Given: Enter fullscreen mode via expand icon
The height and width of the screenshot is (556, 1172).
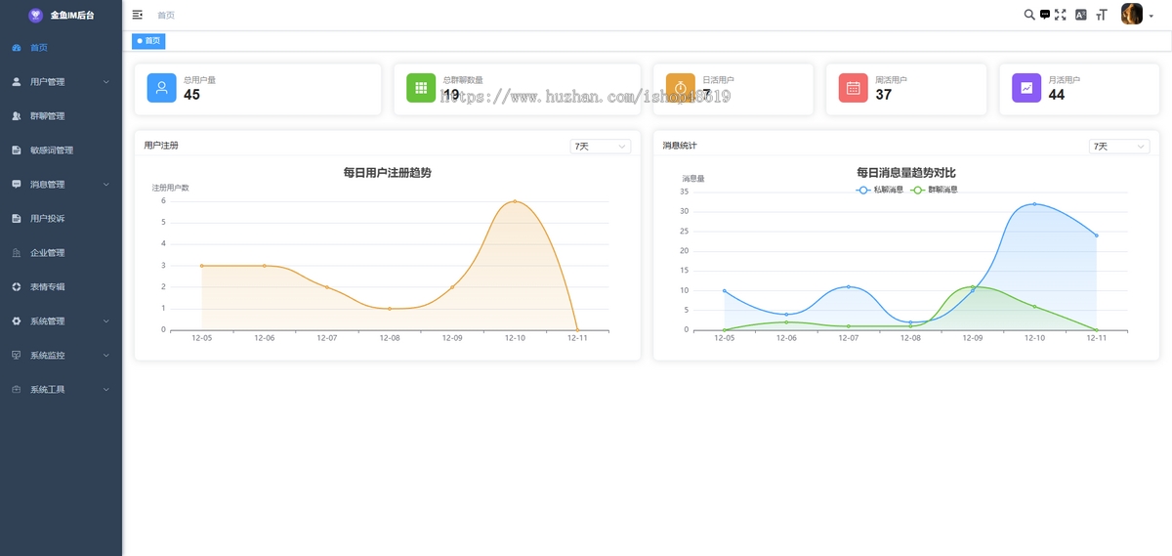Looking at the screenshot, I should [1061, 15].
